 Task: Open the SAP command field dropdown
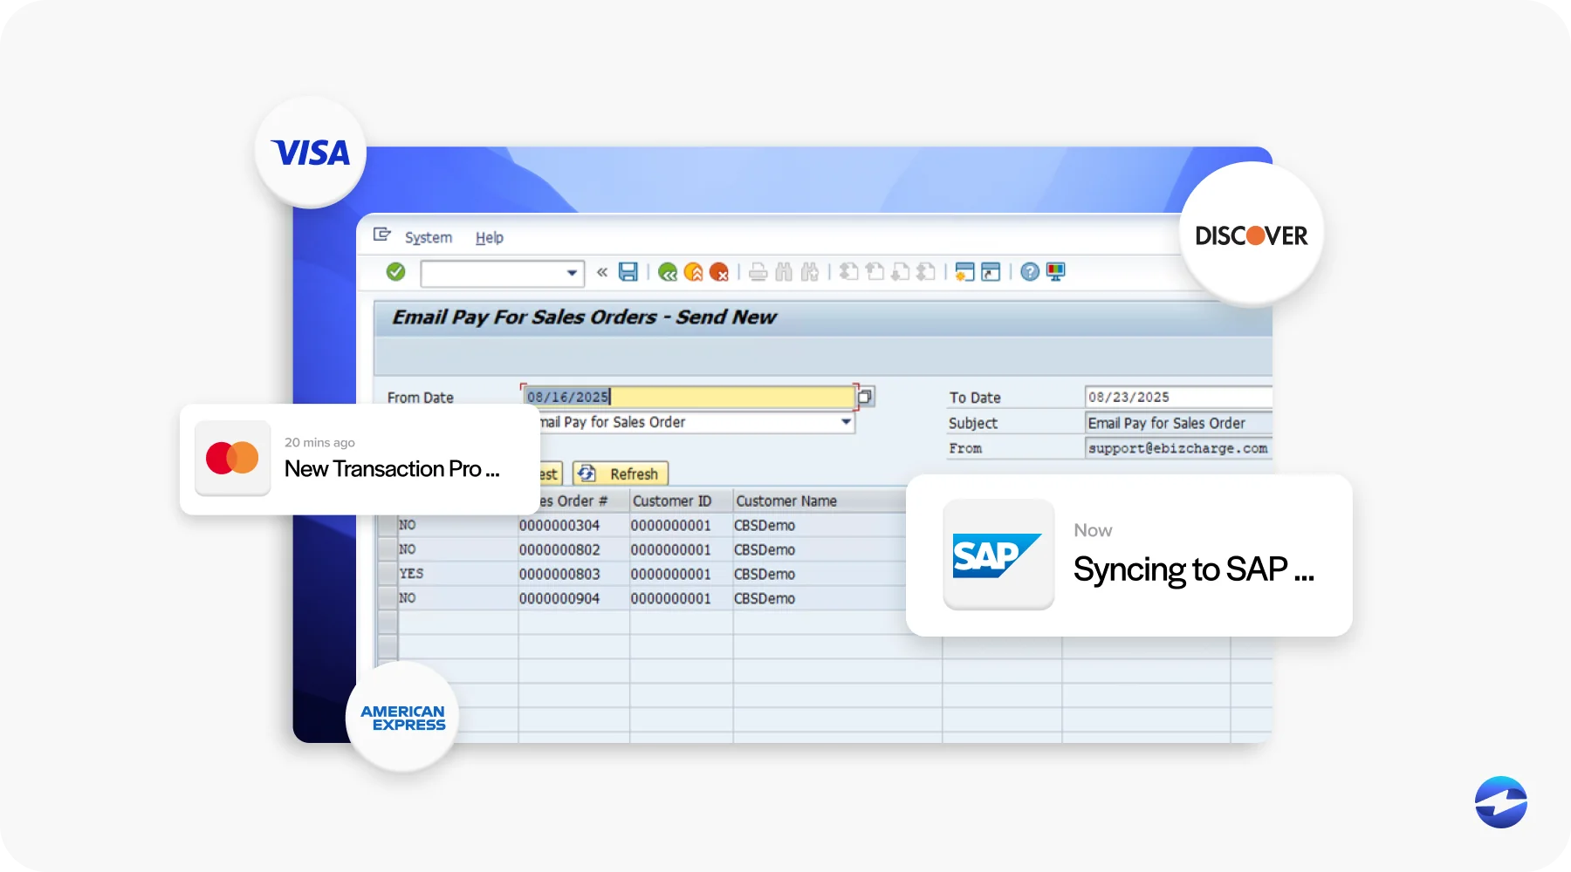(572, 273)
